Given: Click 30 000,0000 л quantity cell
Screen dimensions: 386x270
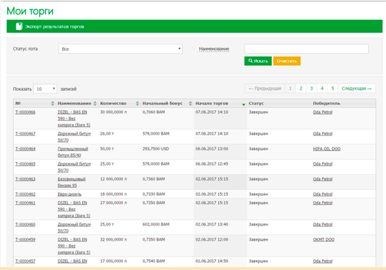Looking at the screenshot, I should click(x=113, y=112).
